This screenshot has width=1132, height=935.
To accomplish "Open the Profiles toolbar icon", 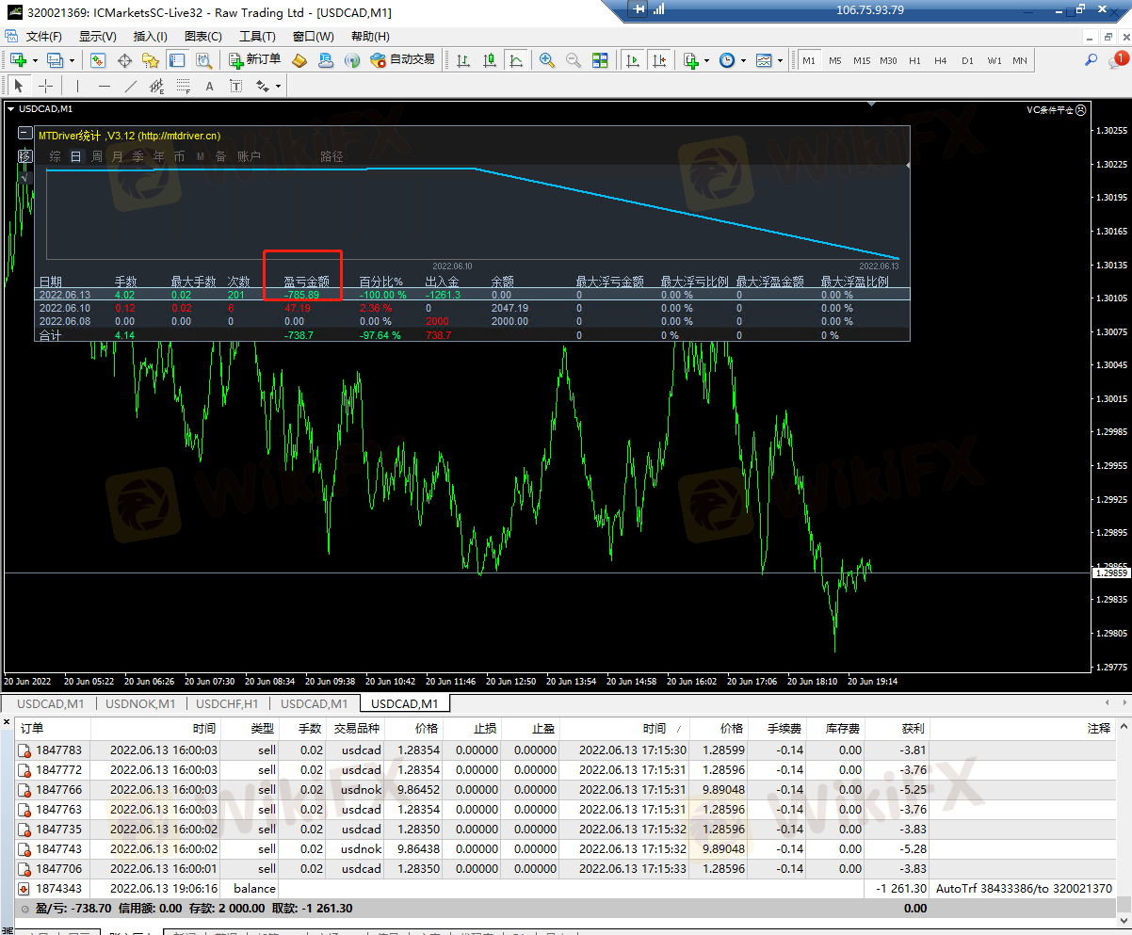I will tap(55, 60).
